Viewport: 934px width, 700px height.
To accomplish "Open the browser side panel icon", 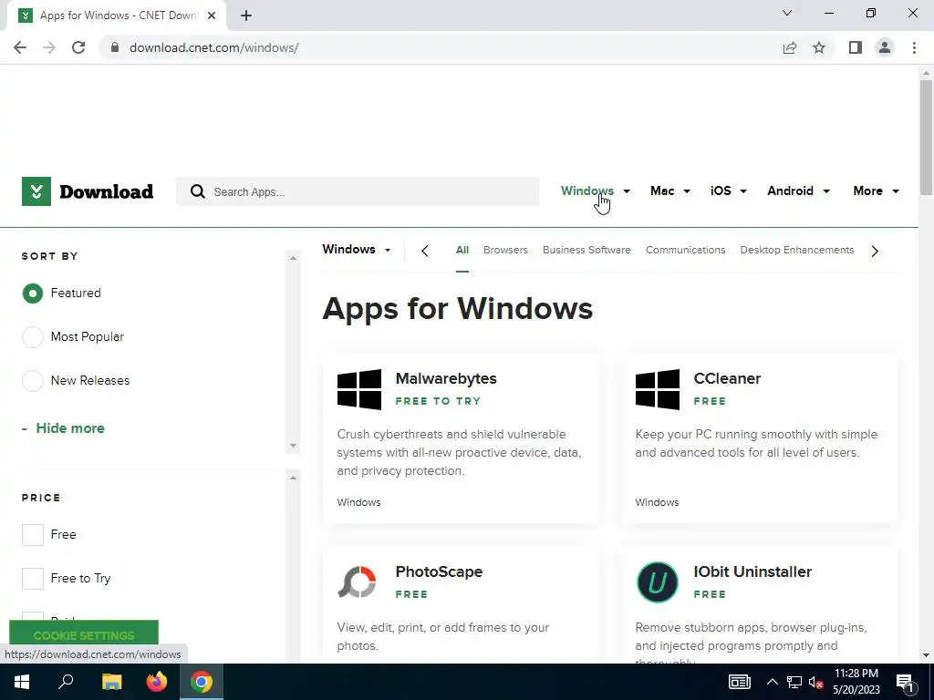I will [x=856, y=47].
